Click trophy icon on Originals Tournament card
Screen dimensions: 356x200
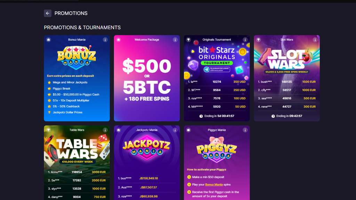pos(188,40)
